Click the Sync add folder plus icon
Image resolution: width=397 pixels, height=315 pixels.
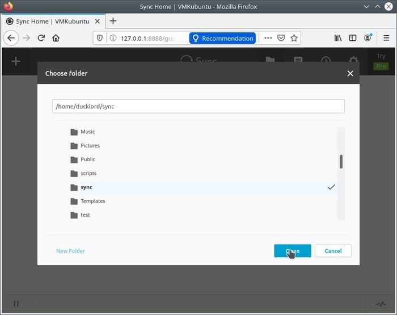16,61
